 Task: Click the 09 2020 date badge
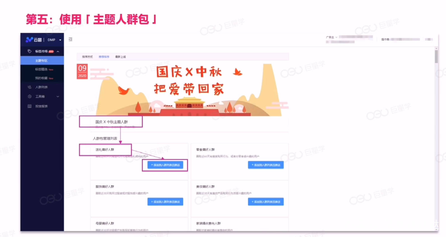coord(82,71)
